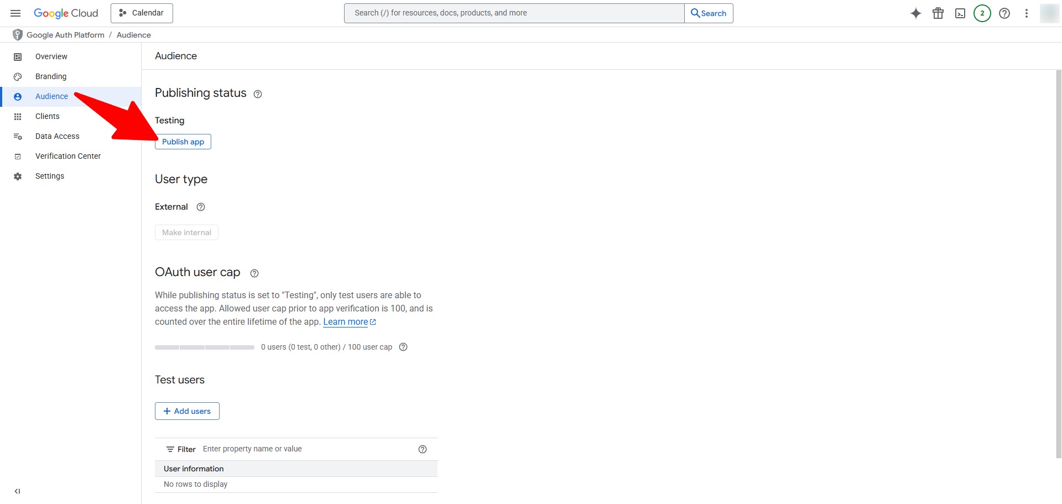The image size is (1062, 504).
Task: Click the Publish app button
Action: coord(183,142)
